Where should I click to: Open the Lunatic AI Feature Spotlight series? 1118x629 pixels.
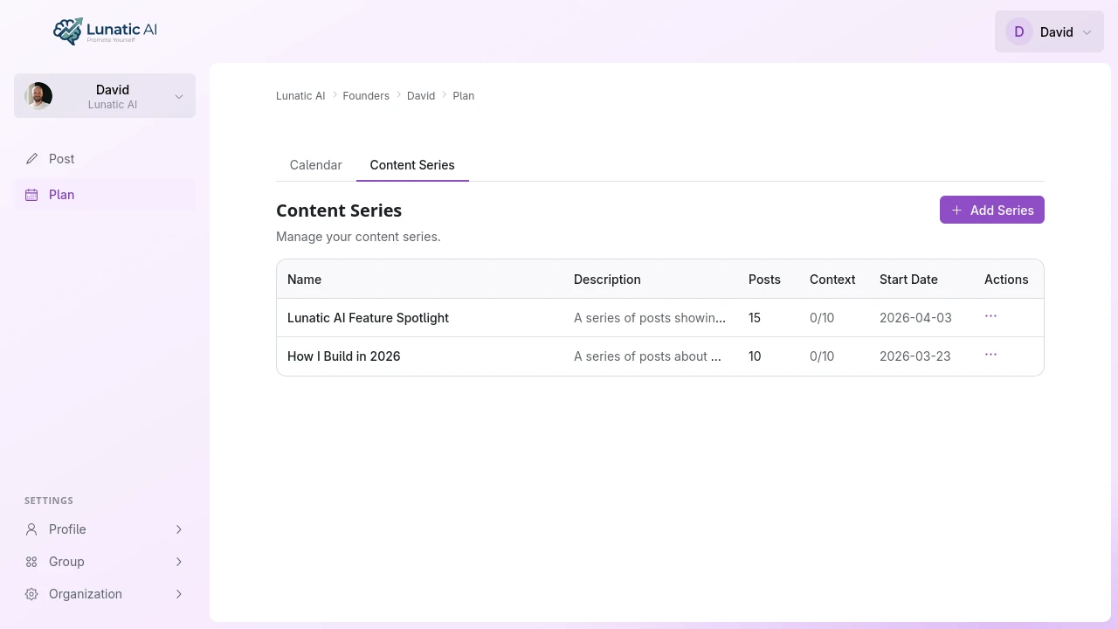coord(368,318)
